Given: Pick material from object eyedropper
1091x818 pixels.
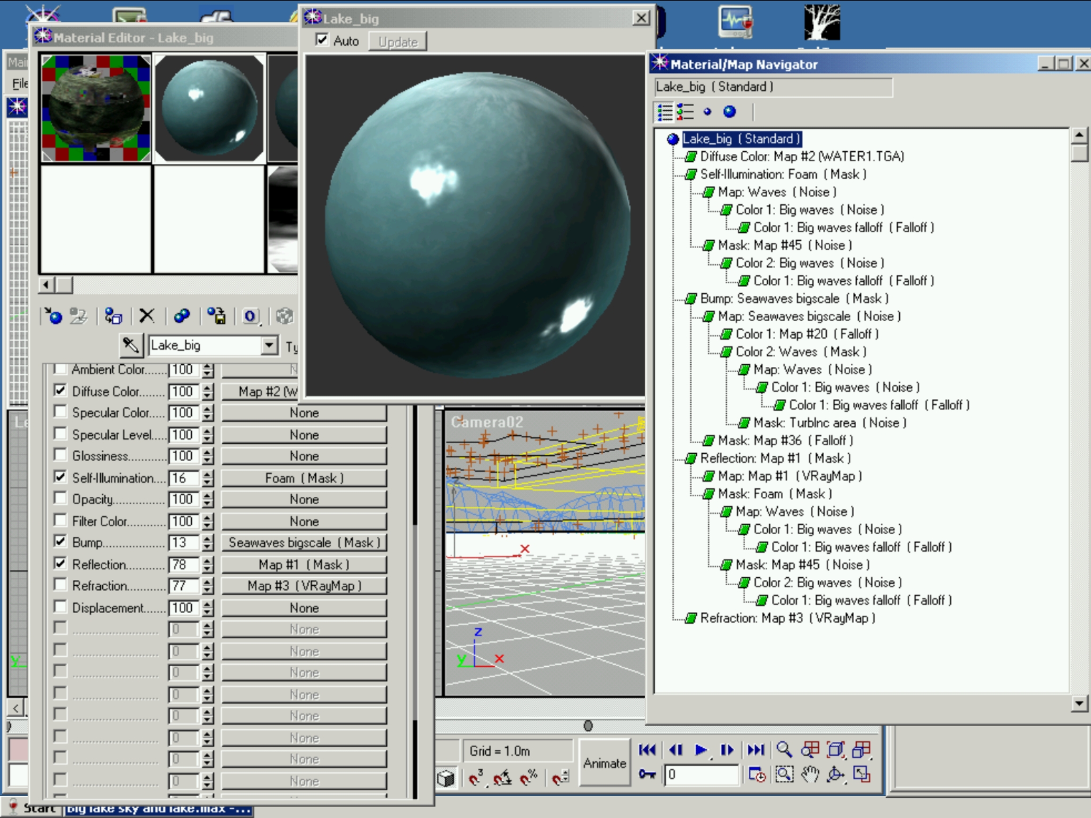Looking at the screenshot, I should click(131, 346).
